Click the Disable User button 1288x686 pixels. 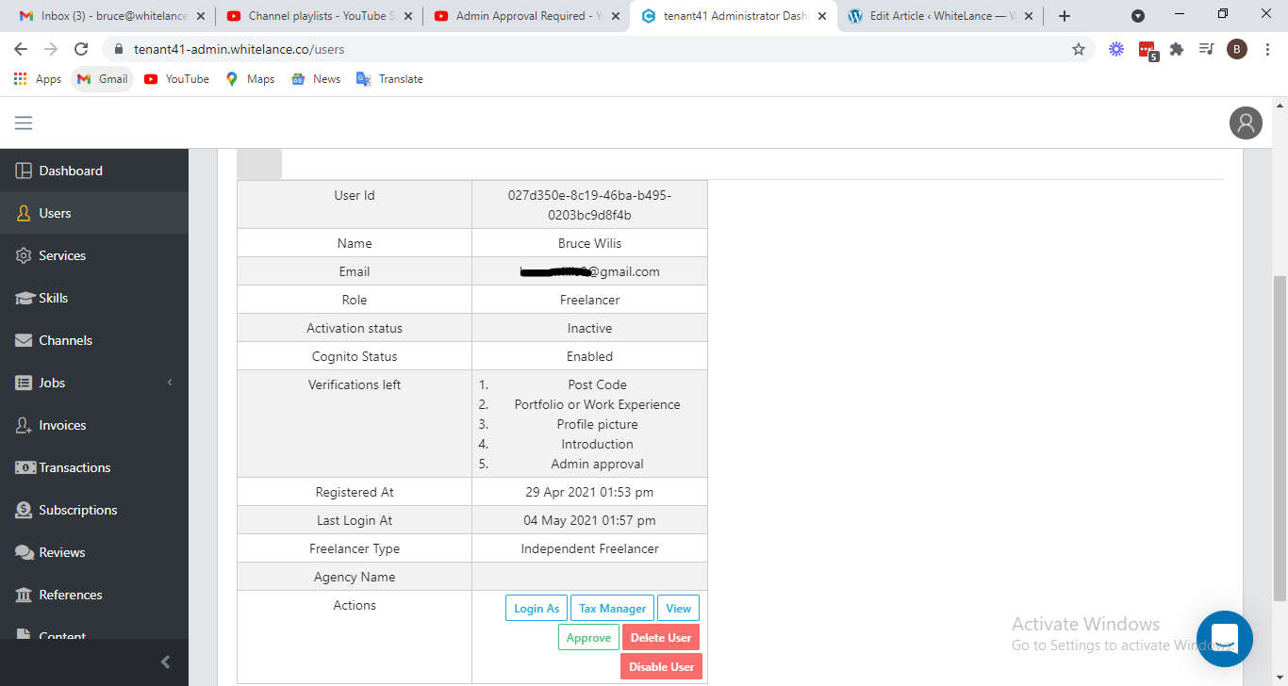click(x=661, y=667)
